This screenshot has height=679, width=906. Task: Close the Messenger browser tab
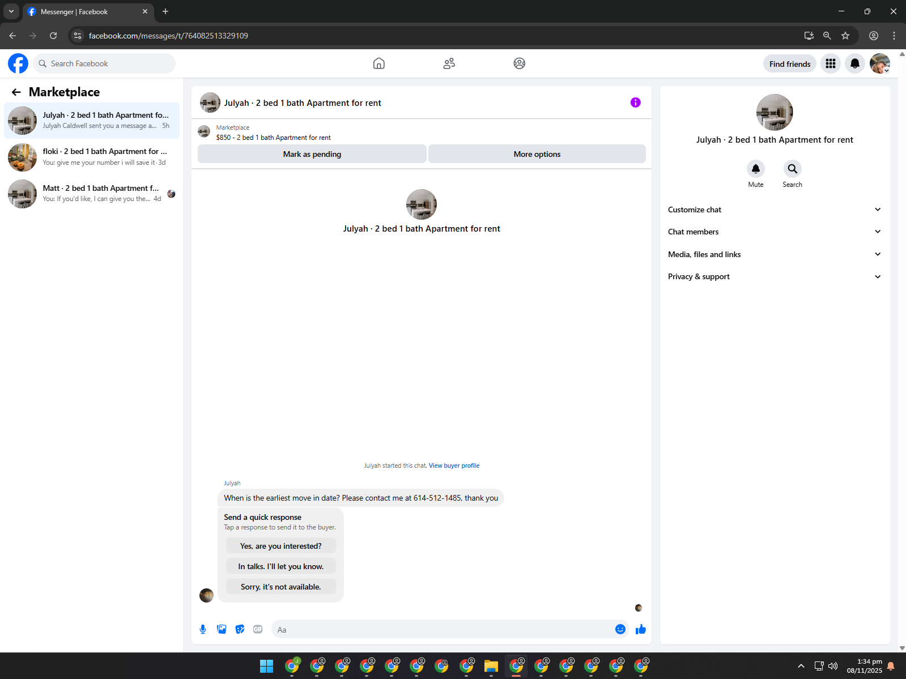coord(145,11)
